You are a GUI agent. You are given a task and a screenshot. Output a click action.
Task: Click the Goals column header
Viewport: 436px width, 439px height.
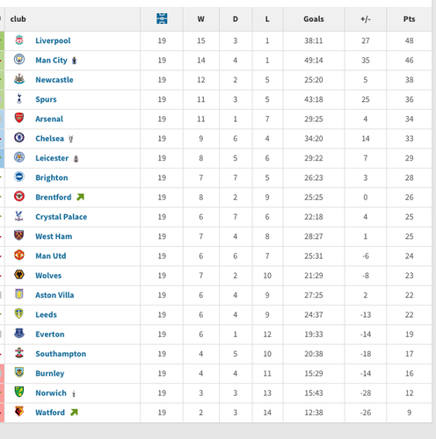click(314, 19)
